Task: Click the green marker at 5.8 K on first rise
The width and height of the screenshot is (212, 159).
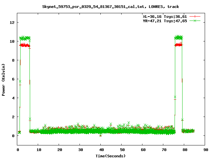Action: coord(20,81)
